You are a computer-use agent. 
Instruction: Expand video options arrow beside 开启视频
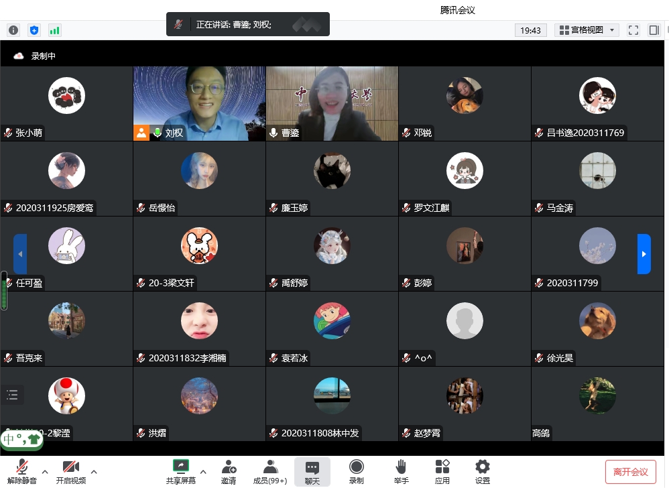click(x=94, y=471)
